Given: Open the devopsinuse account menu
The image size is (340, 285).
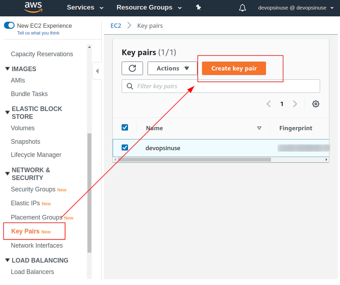Looking at the screenshot, I should point(296,8).
